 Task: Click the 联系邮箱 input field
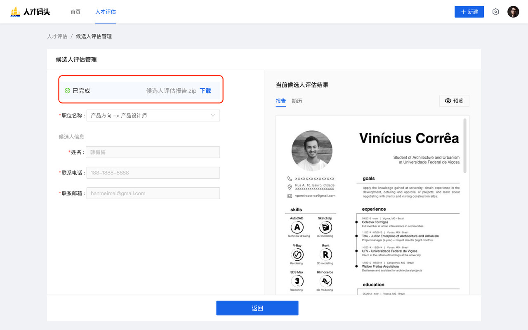(x=153, y=193)
